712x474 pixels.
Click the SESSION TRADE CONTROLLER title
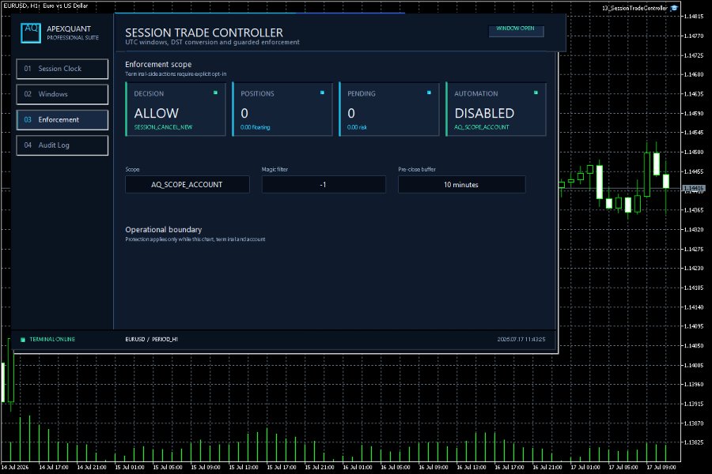pos(204,32)
